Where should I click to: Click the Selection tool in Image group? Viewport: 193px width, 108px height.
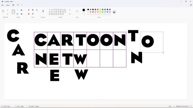(13, 12)
